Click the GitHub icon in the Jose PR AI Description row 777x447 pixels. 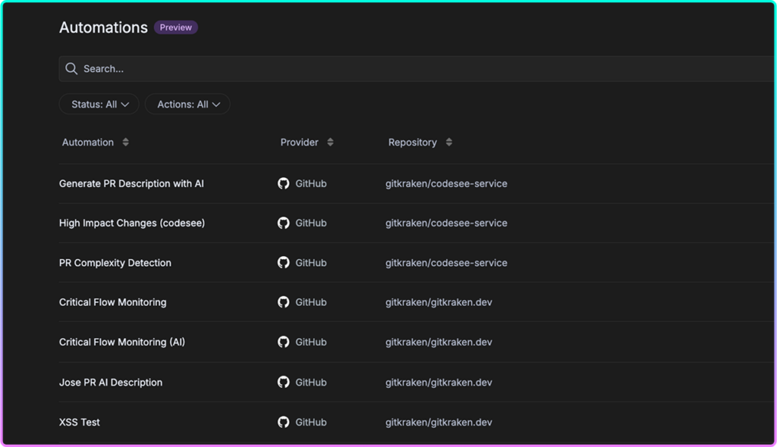[283, 382]
